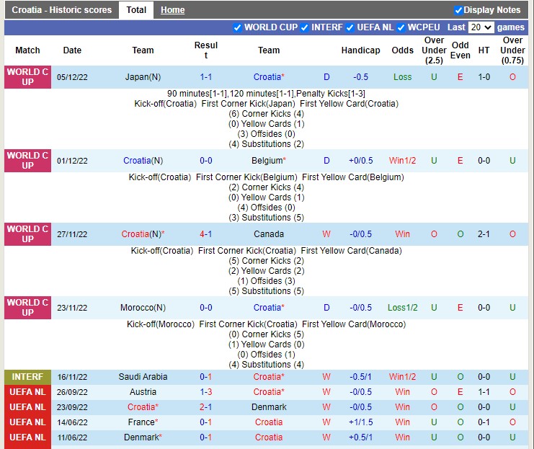Screen dimensions: 534x449
Task: Click Canada team name
Action: (x=269, y=234)
